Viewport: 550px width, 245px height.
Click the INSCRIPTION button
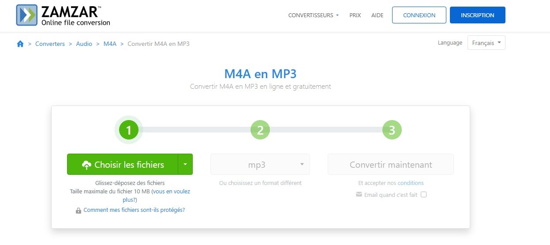click(x=478, y=15)
